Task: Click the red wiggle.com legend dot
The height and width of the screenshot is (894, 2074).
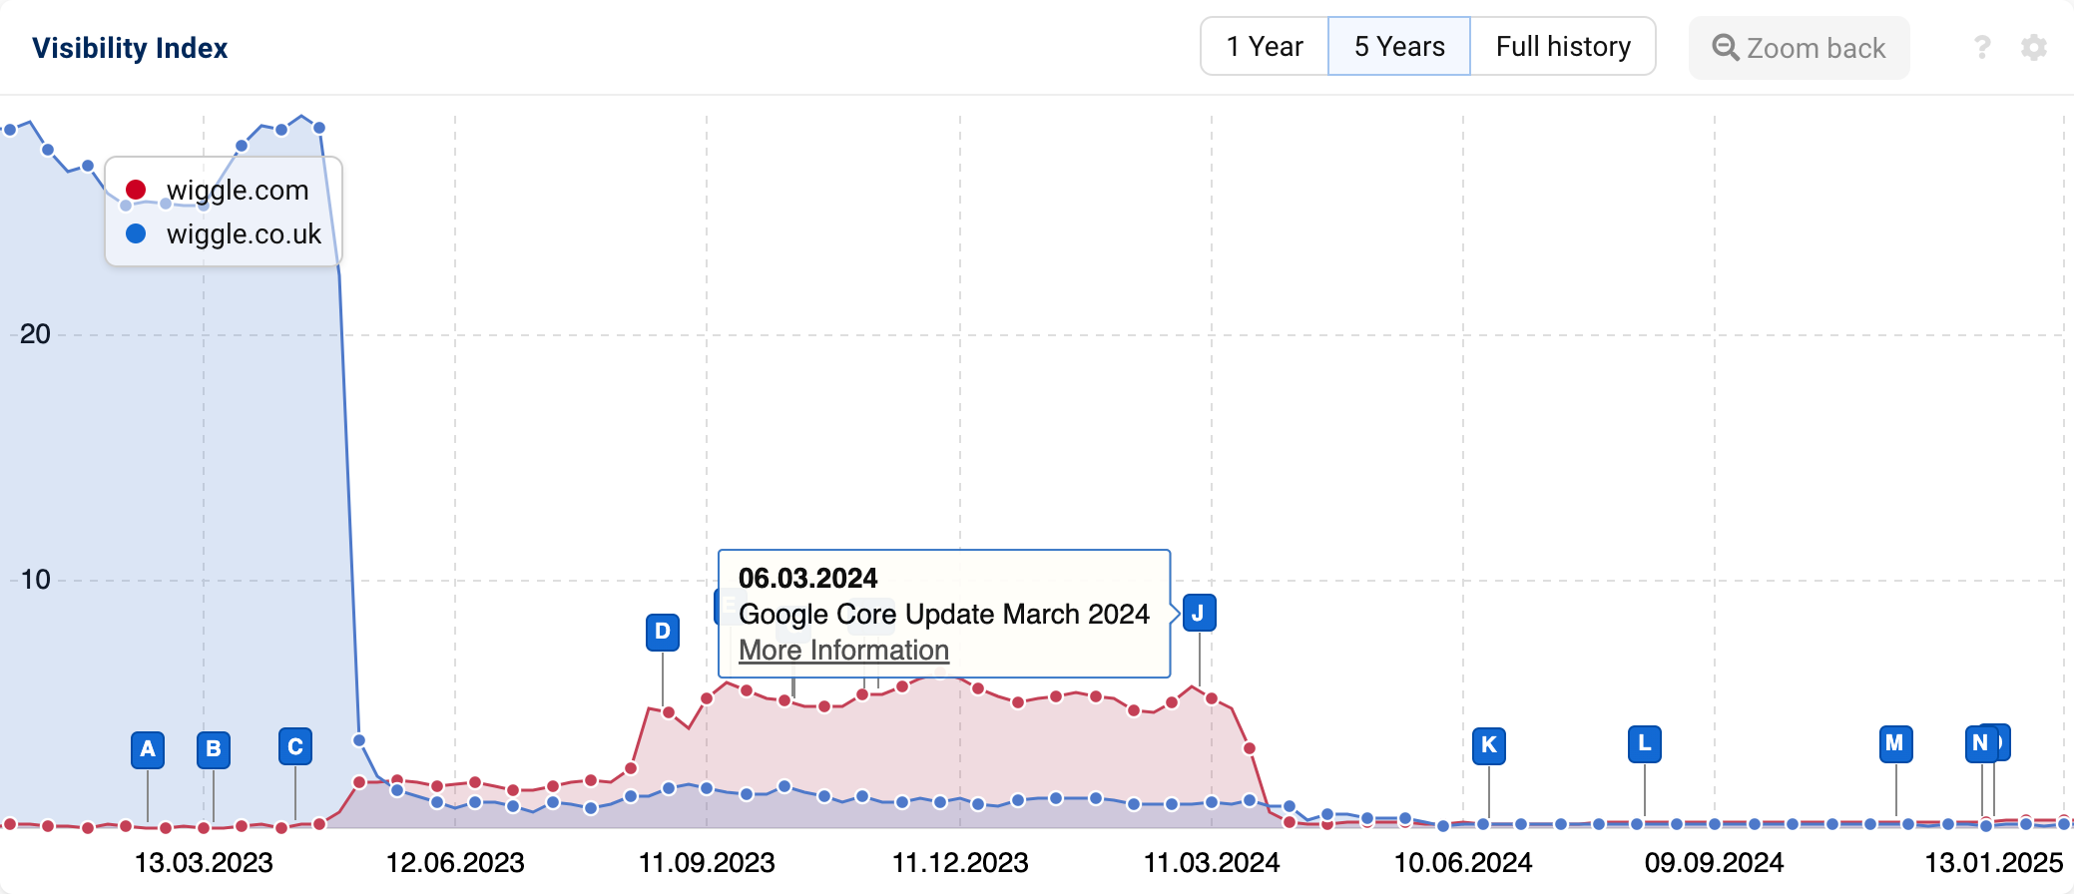Action: tap(136, 190)
